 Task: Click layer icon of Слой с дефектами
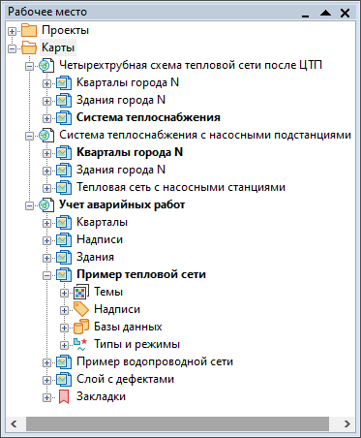pos(64,379)
